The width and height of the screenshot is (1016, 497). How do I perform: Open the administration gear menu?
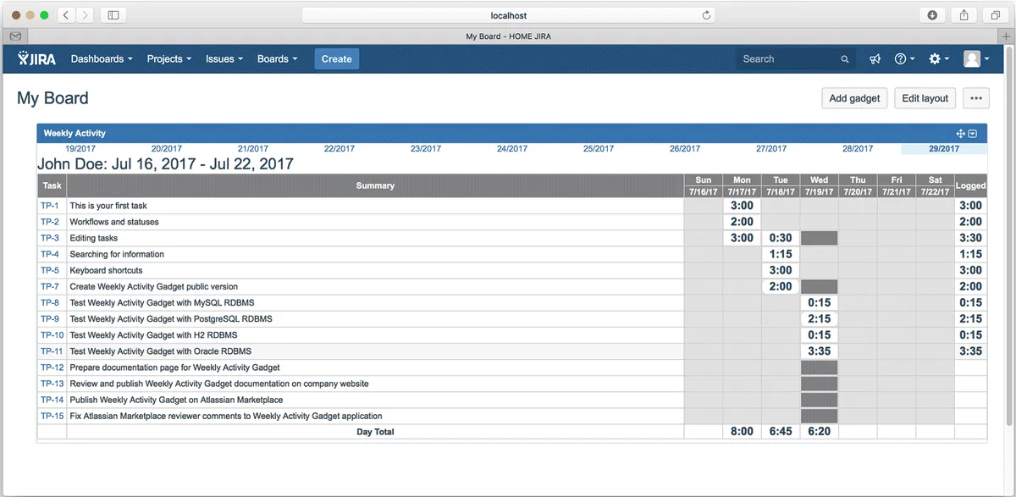tap(938, 58)
